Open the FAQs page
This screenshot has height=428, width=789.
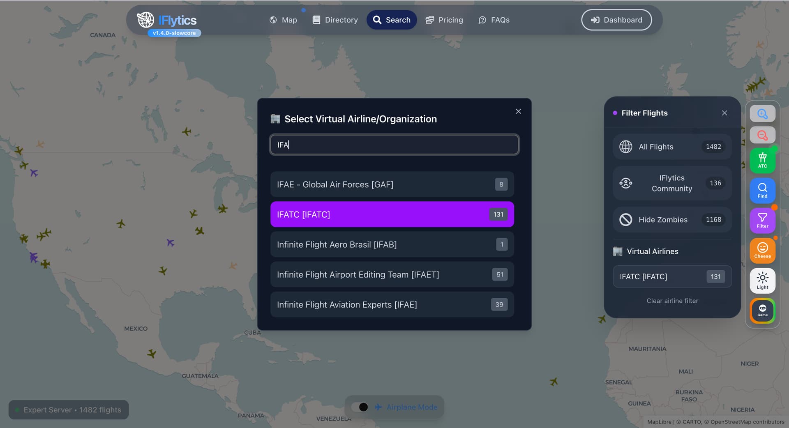[494, 20]
